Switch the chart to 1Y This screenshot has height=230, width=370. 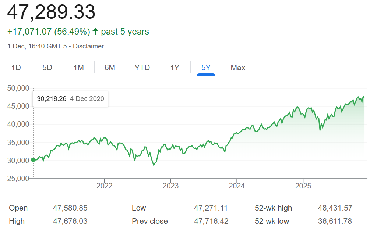(175, 68)
